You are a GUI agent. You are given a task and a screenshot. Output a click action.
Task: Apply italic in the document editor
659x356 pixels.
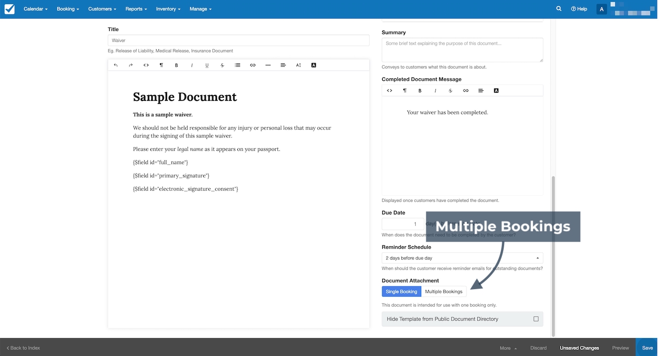pyautogui.click(x=192, y=65)
